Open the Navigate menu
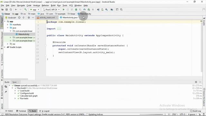 pyautogui.click(x=21, y=5)
